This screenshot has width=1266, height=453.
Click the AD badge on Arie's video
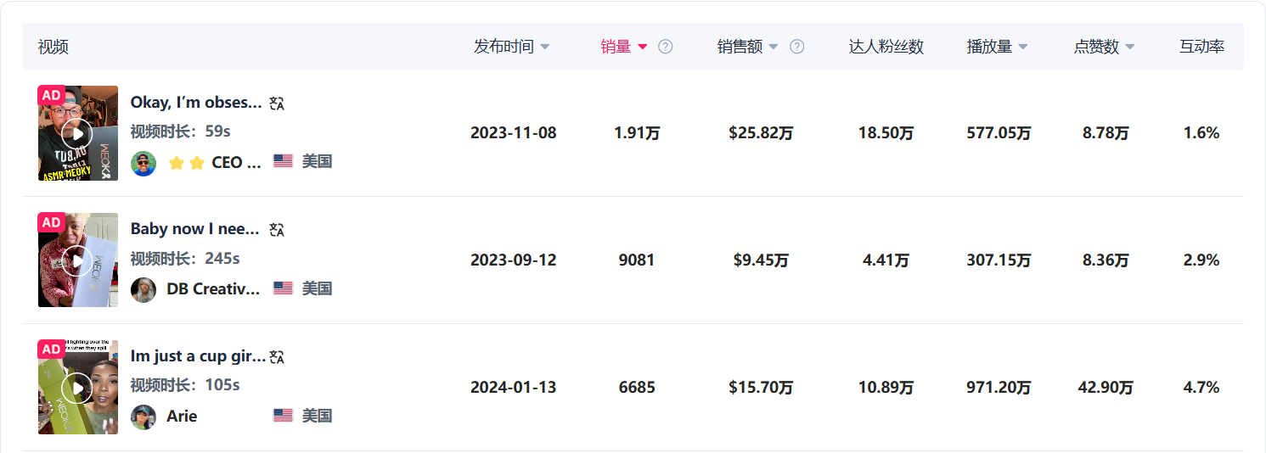51,350
